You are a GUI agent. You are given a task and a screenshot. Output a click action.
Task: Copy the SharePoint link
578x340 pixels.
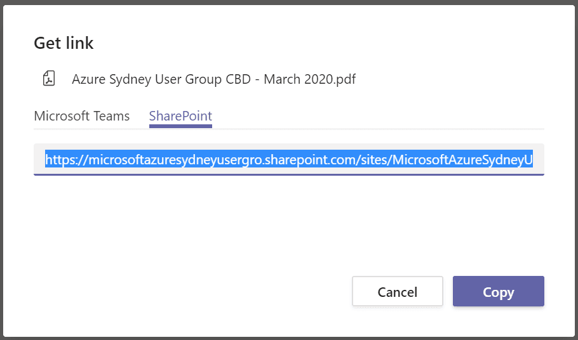499,291
